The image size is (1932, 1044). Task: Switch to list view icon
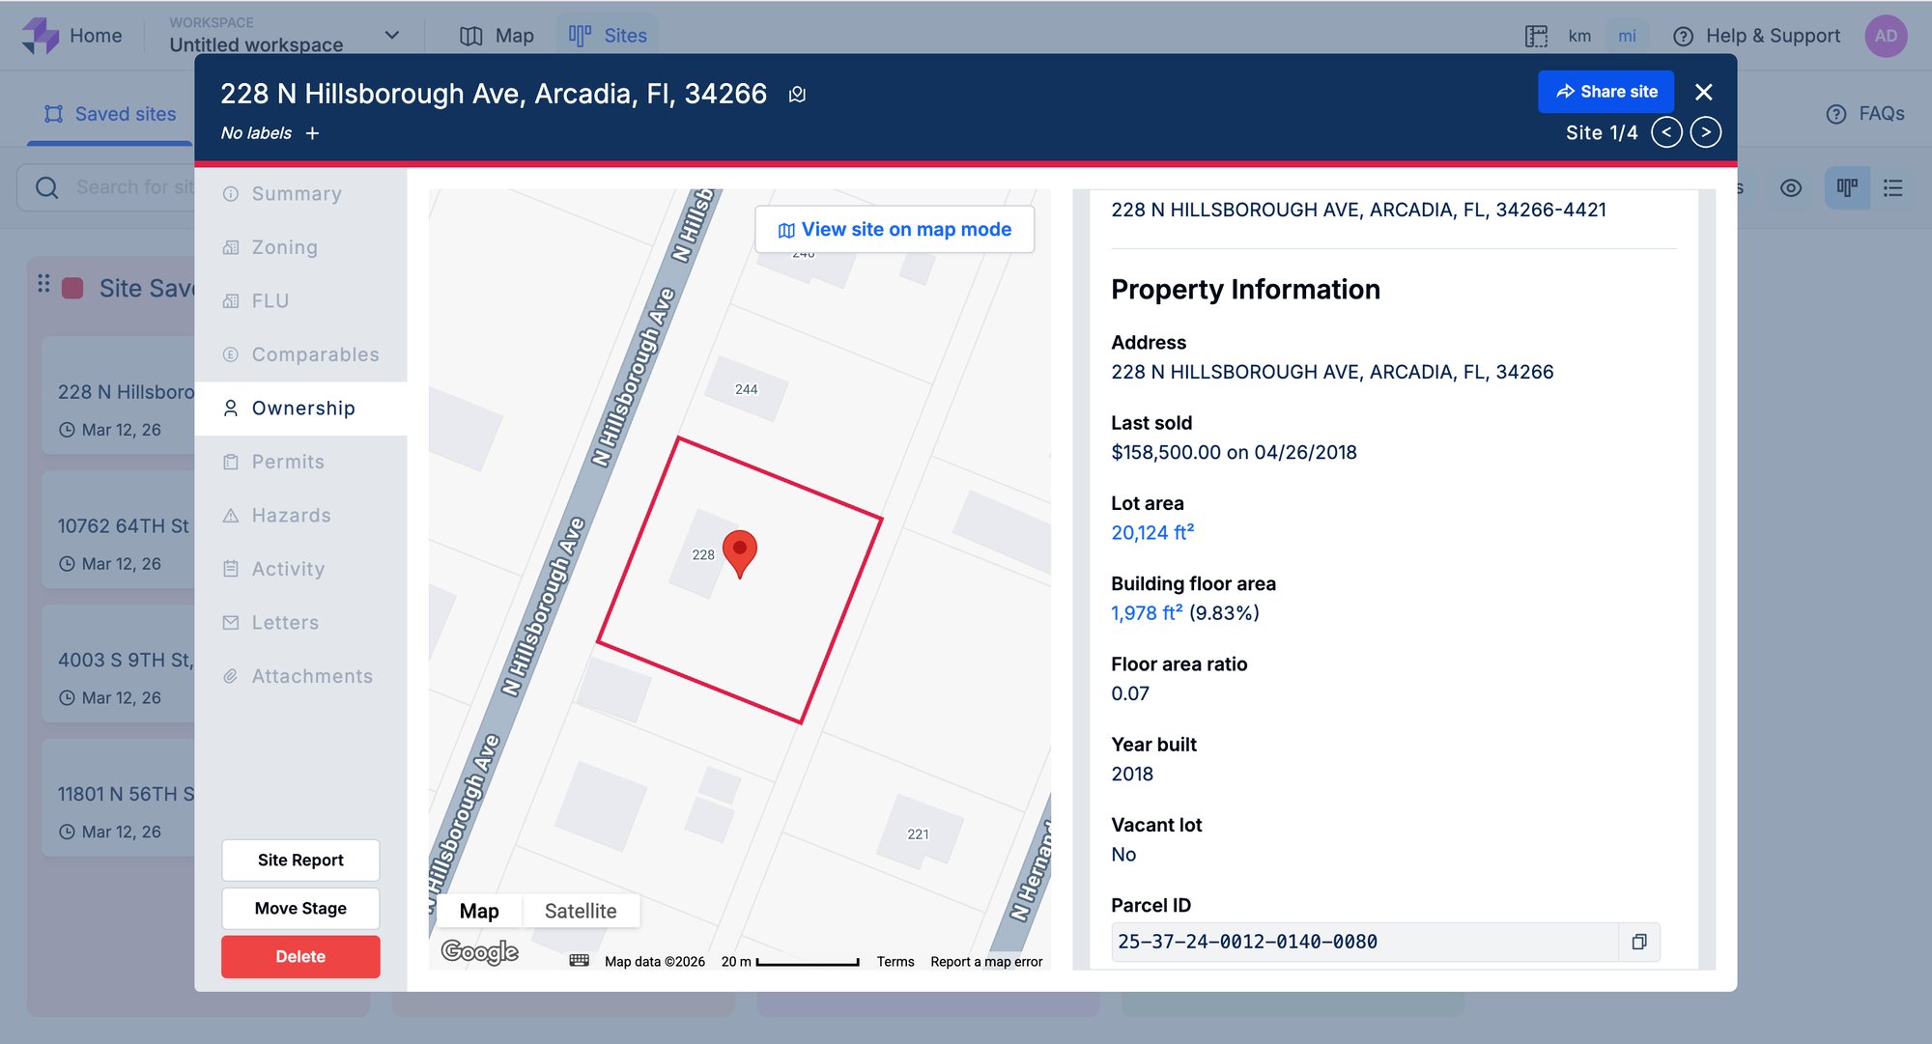click(x=1893, y=187)
